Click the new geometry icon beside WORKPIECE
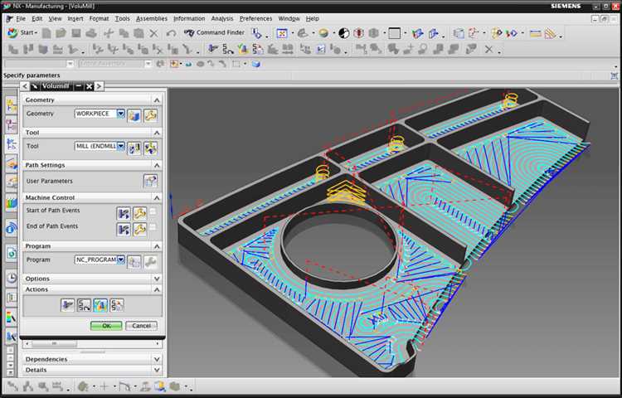Viewport: 622px width, 398px height. 134,114
